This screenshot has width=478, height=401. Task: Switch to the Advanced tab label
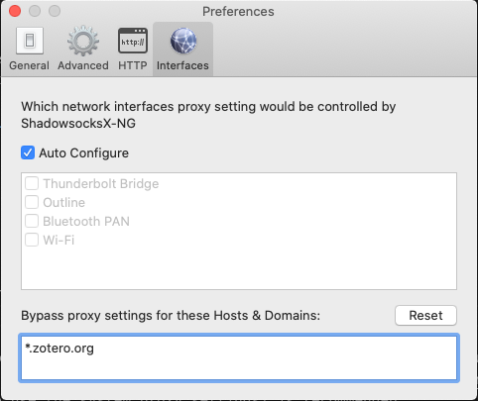[83, 65]
